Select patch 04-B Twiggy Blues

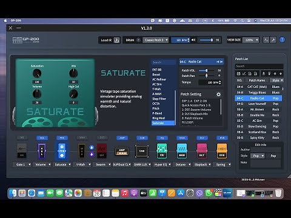[x=258, y=93]
